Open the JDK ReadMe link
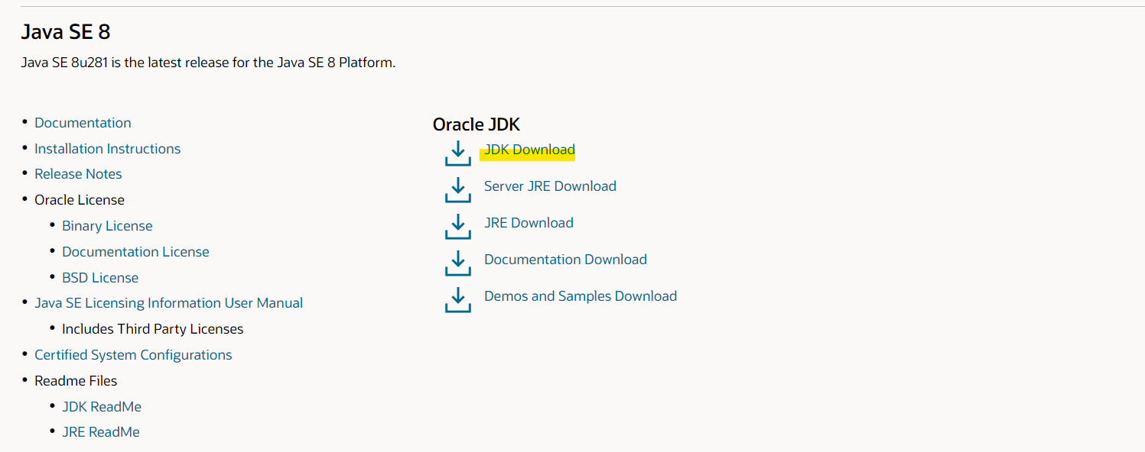Image resolution: width=1145 pixels, height=452 pixels. point(102,407)
